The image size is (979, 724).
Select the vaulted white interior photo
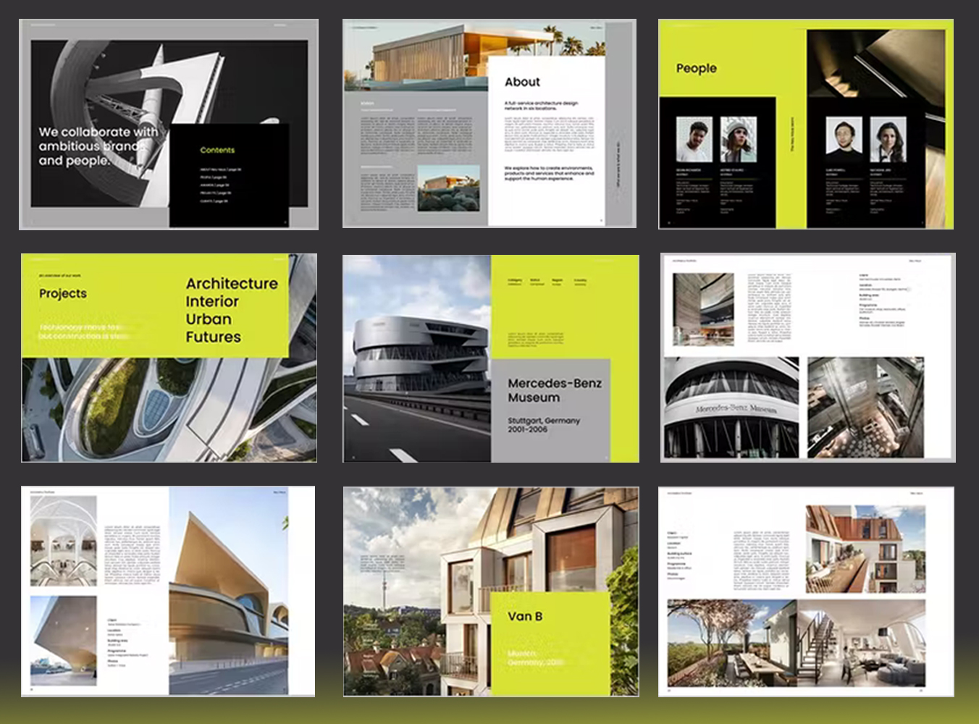coord(63,541)
